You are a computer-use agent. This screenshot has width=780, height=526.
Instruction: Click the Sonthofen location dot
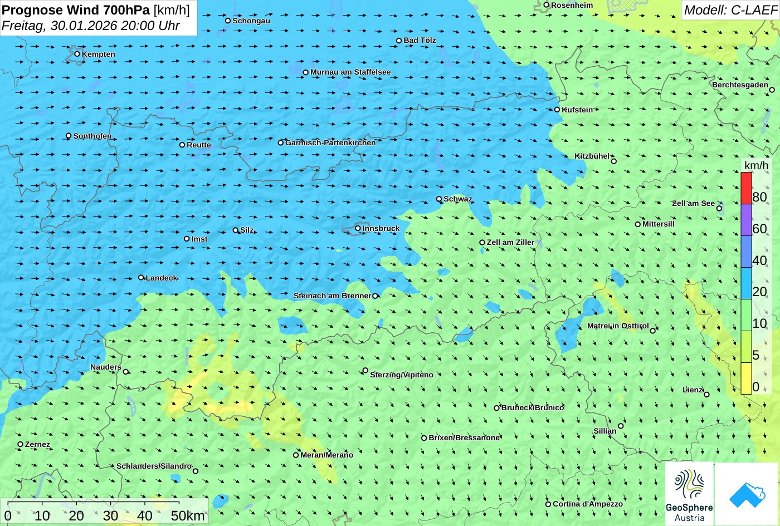pos(69,136)
